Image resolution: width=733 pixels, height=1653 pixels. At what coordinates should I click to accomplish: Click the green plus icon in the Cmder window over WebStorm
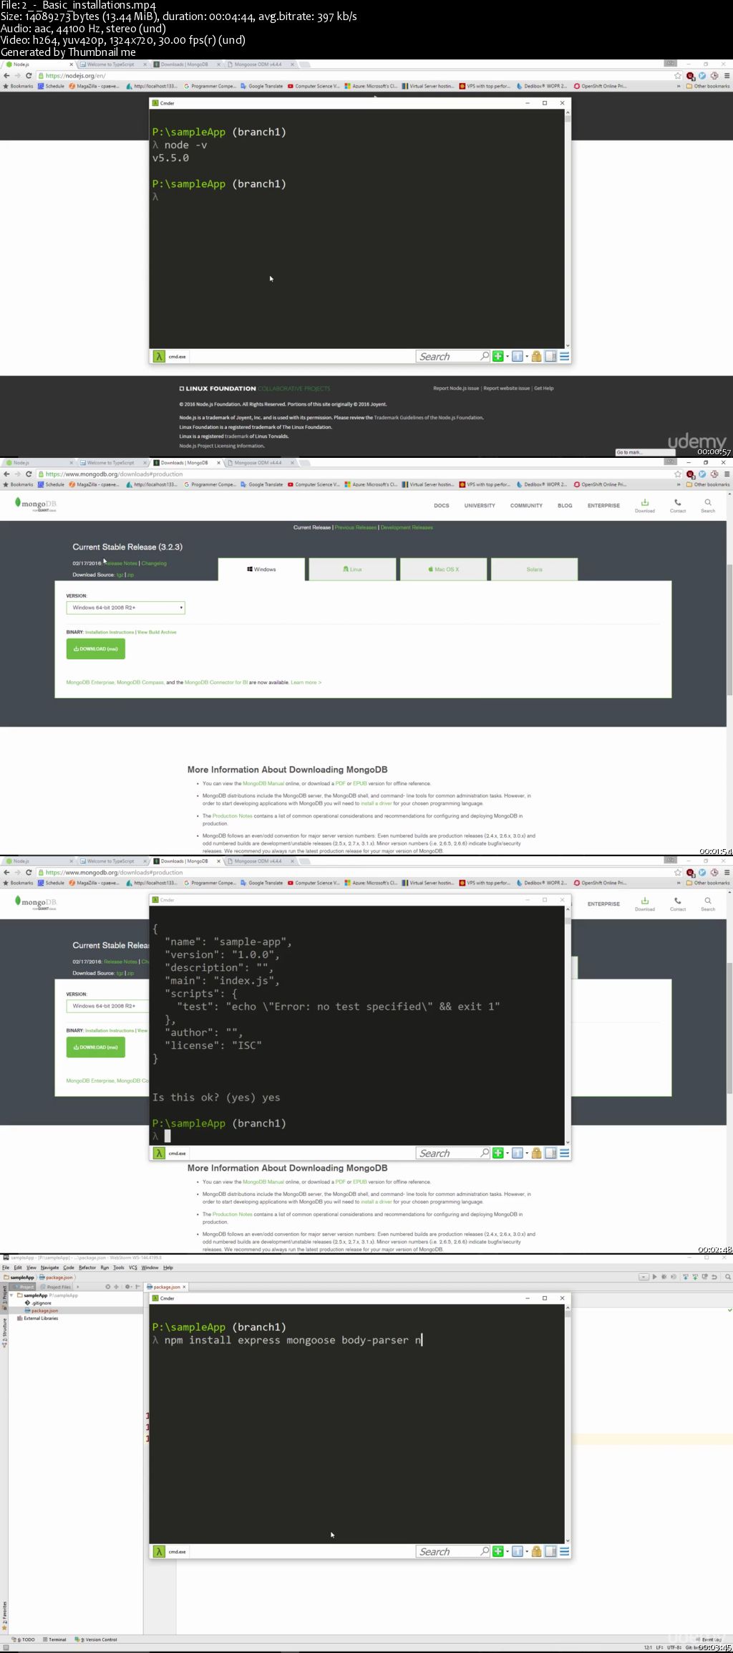point(497,1551)
